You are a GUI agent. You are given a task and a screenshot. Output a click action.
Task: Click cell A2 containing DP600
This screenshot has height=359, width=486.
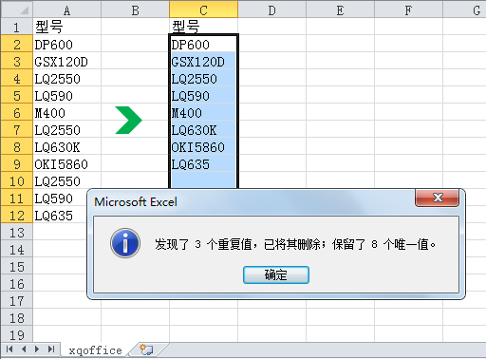click(66, 44)
